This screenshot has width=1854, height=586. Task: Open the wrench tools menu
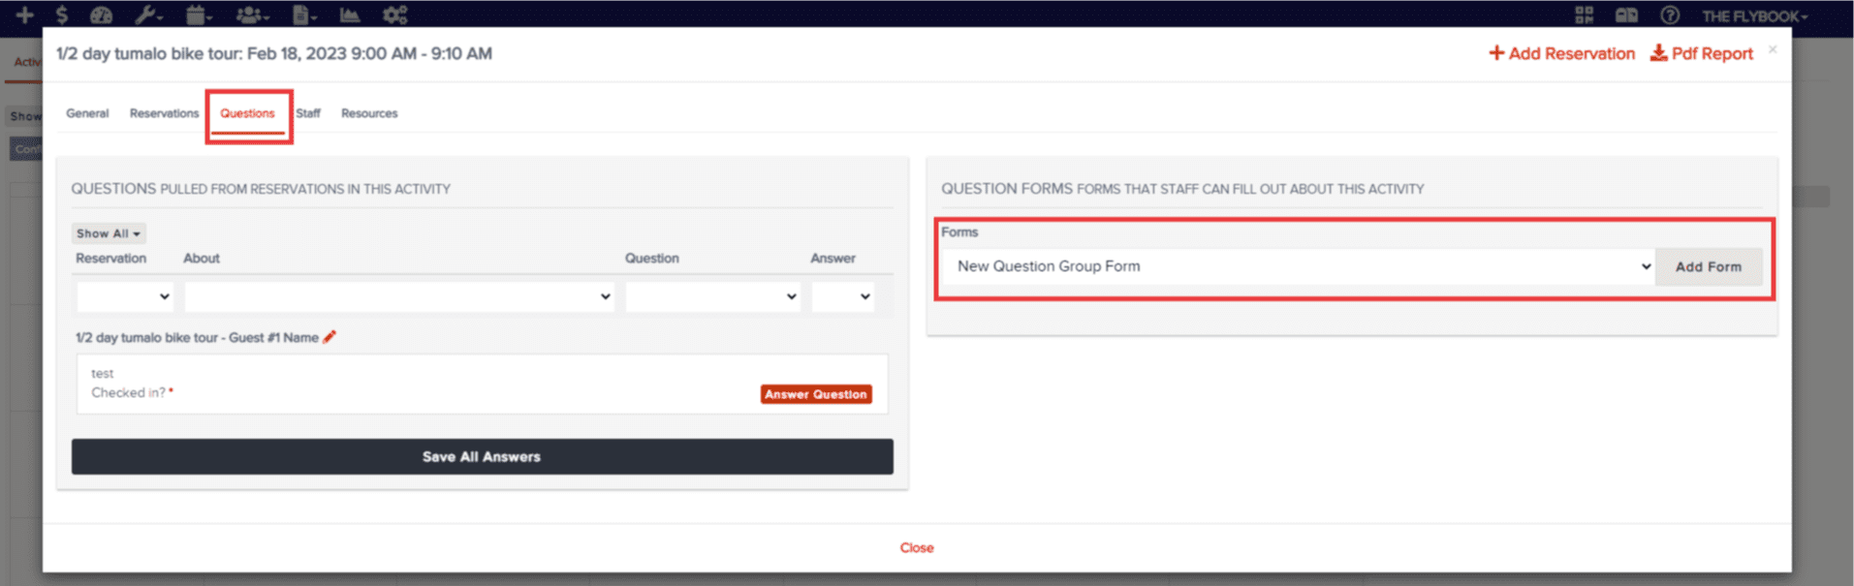[x=147, y=15]
